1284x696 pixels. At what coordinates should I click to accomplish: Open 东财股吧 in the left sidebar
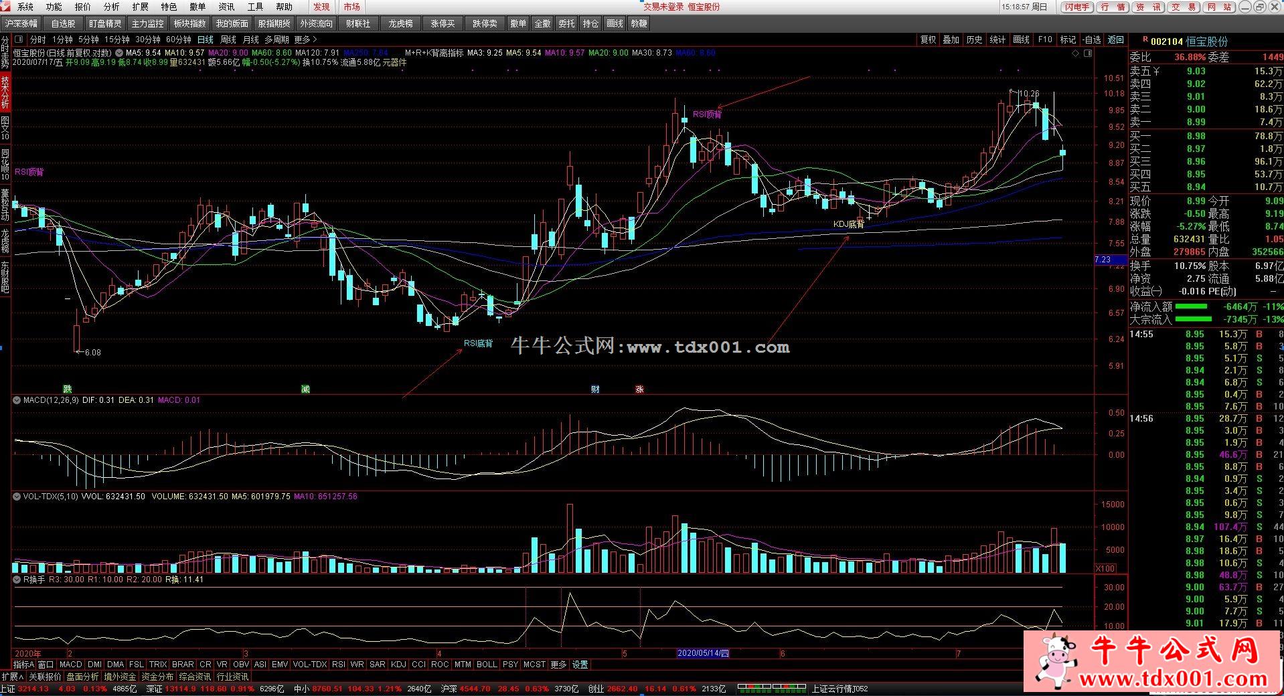coord(5,276)
